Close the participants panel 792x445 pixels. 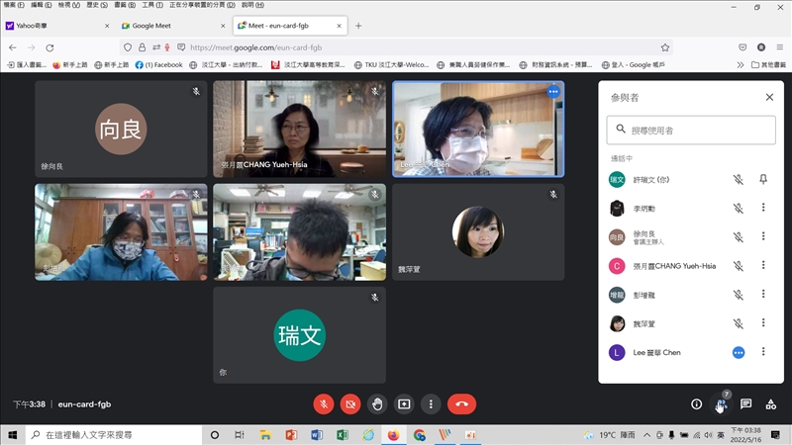769,97
